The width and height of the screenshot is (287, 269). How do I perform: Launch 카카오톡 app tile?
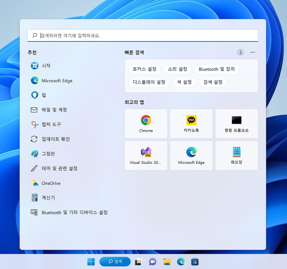pos(191,124)
